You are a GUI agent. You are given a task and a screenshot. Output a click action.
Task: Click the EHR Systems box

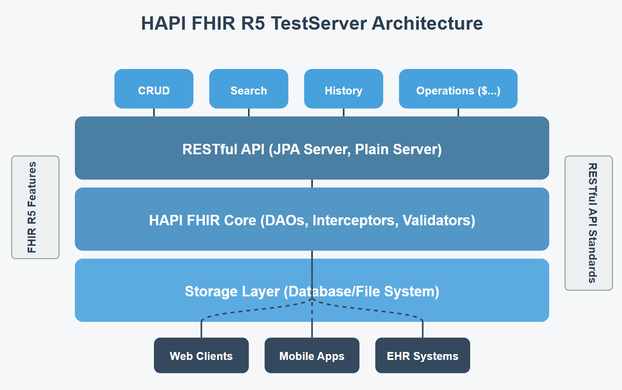point(422,355)
